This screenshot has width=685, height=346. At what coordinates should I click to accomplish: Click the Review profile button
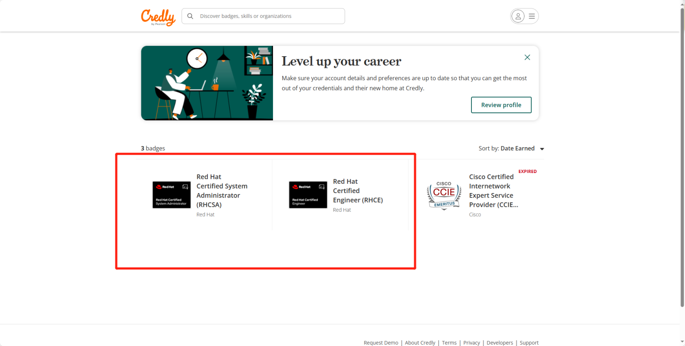point(501,105)
